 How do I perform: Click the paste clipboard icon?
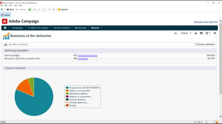[44, 10]
